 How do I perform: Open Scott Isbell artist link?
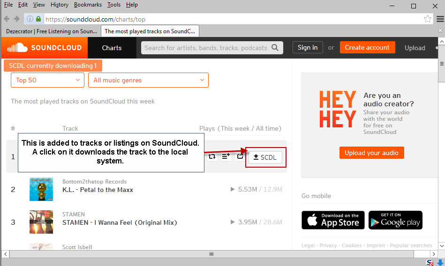(77, 247)
